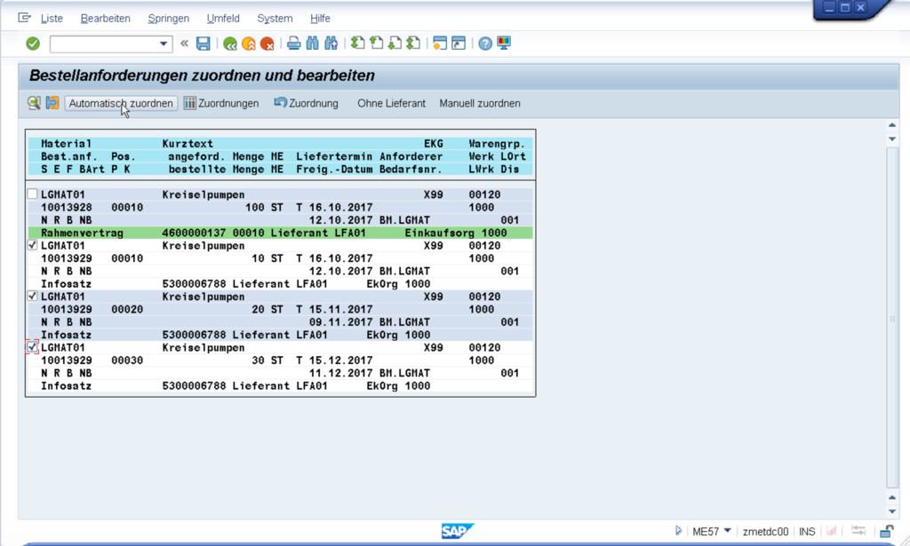Screen dimensions: 910x546
Task: Click delivery date 15.11.2017
Action: tap(340, 309)
